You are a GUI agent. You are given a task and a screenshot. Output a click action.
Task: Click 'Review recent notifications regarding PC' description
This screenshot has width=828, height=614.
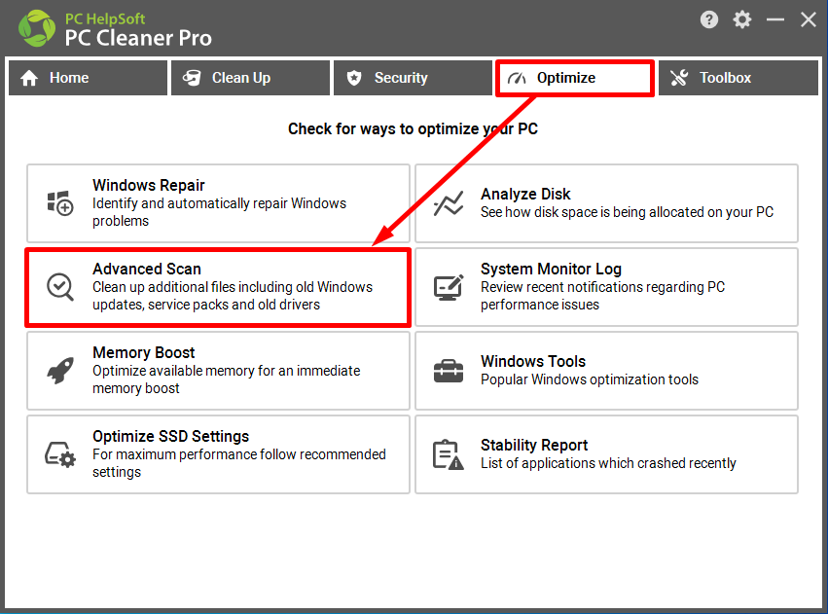(x=602, y=296)
